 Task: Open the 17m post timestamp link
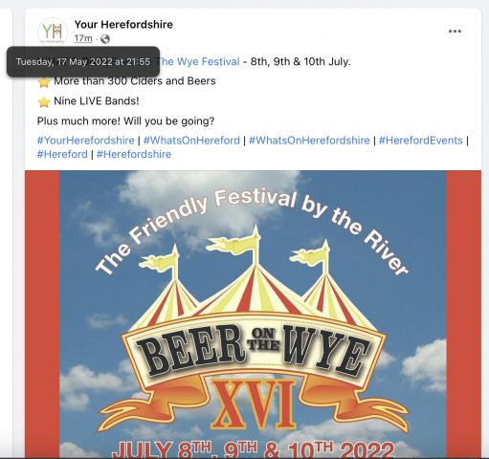[x=83, y=38]
